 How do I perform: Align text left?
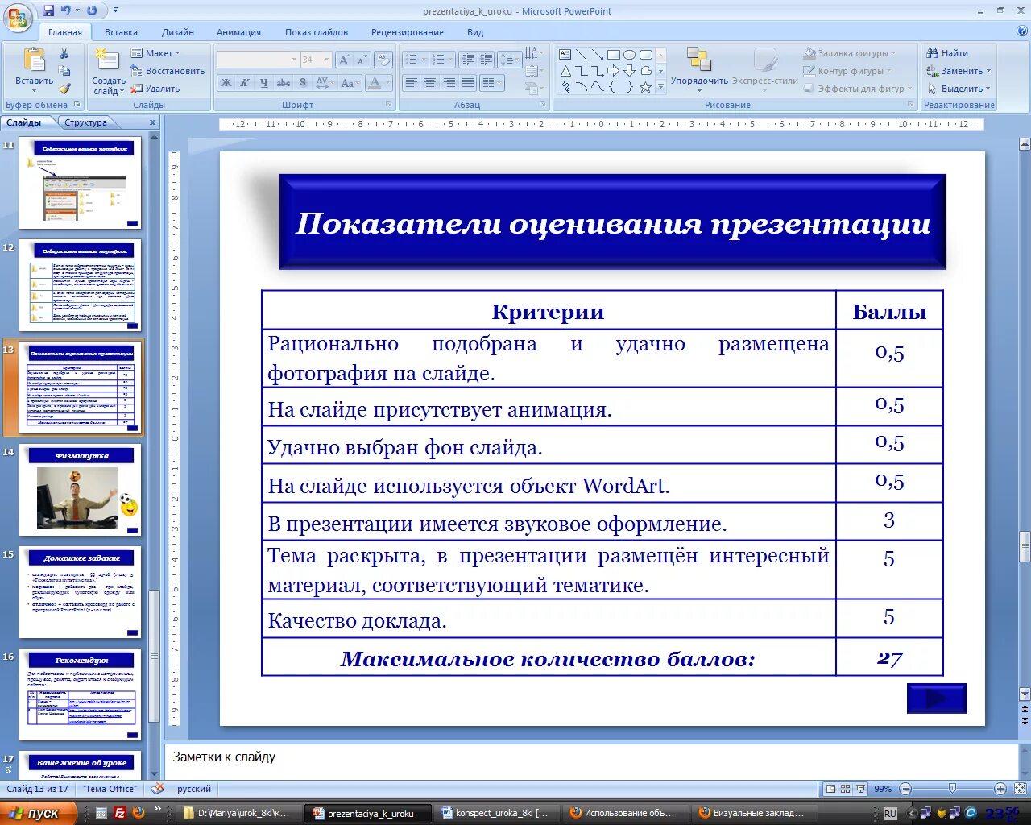click(411, 83)
